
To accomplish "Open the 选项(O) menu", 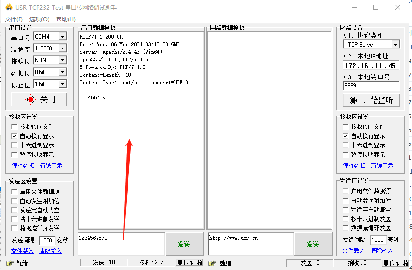I will point(39,19).
